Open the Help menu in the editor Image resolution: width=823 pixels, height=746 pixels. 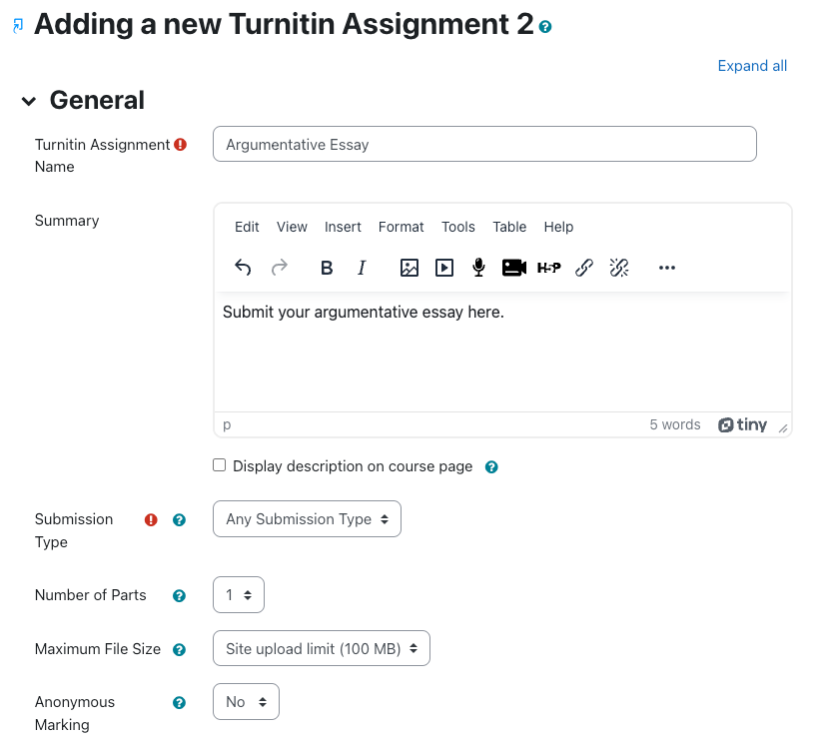pyautogui.click(x=558, y=227)
